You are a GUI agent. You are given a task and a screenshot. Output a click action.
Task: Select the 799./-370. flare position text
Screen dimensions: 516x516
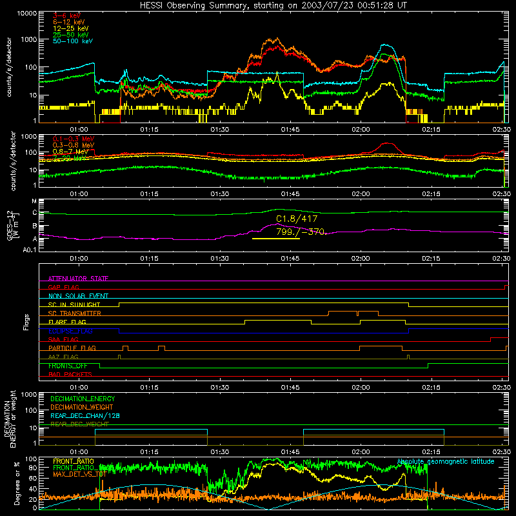(301, 232)
